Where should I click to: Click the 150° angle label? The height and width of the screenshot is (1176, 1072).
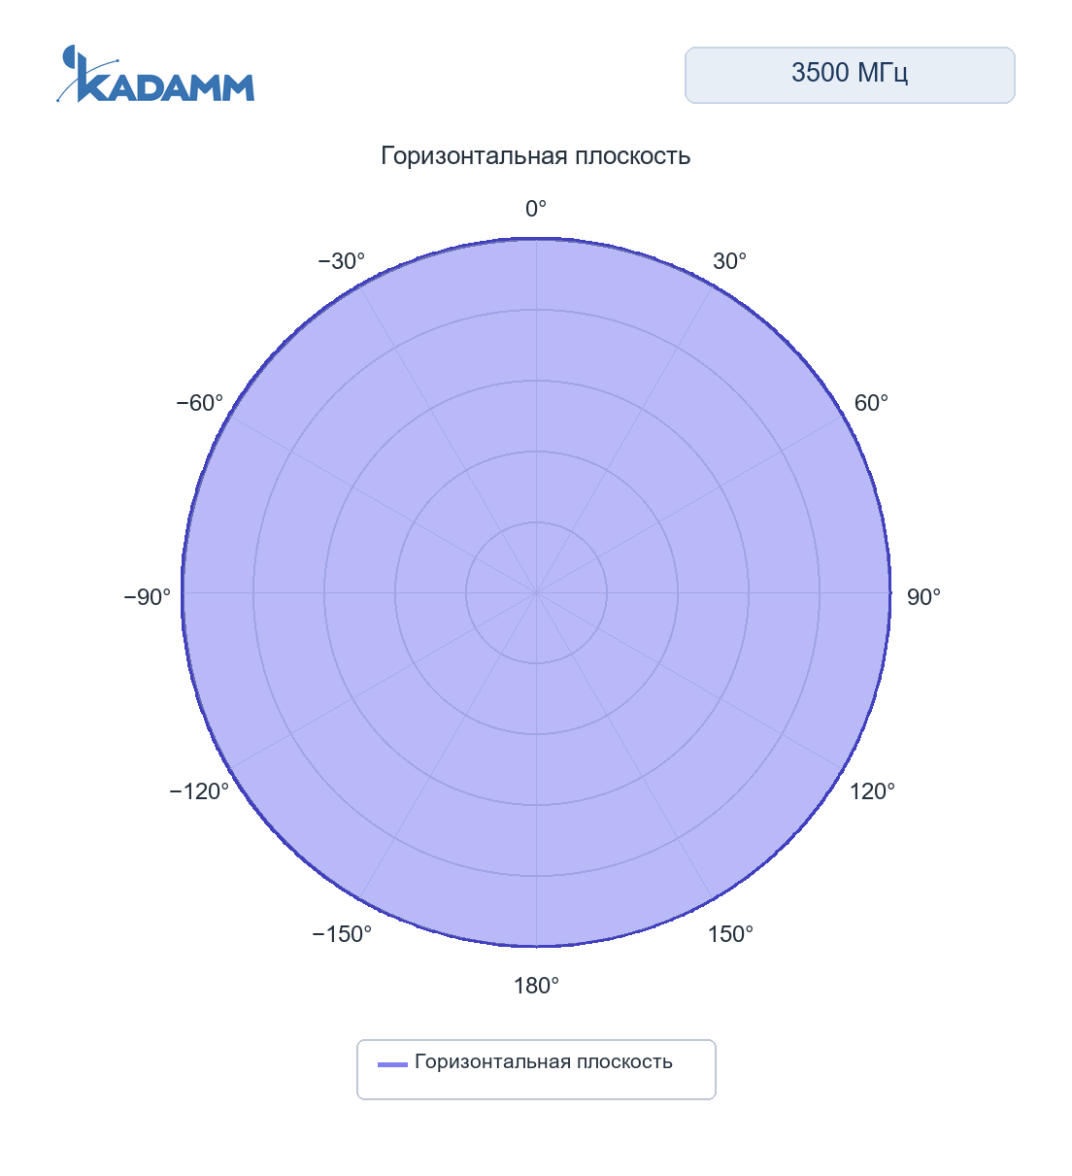point(730,934)
